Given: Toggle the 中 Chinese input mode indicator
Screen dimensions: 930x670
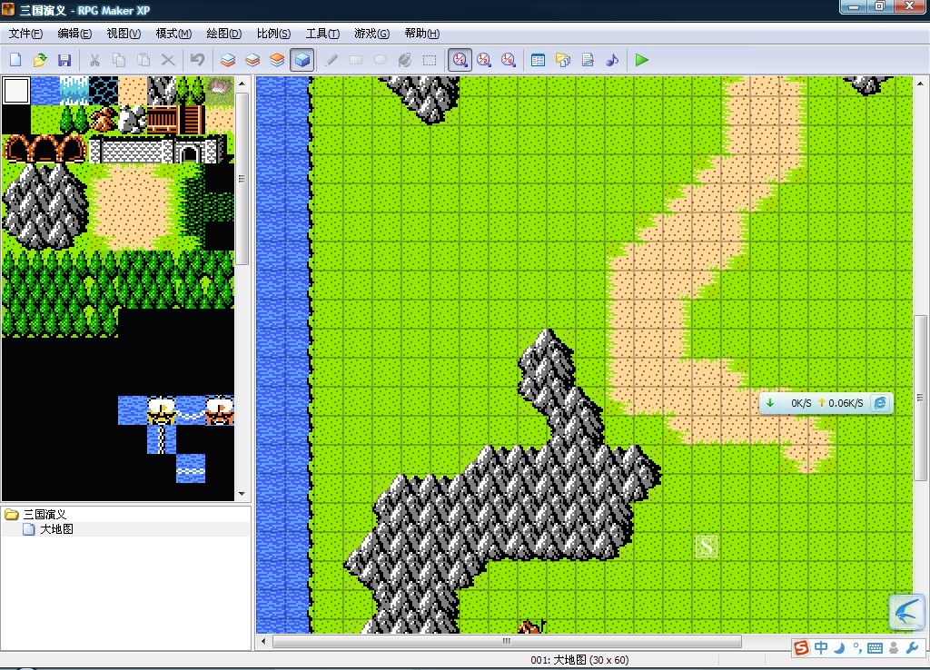Looking at the screenshot, I should 821,647.
